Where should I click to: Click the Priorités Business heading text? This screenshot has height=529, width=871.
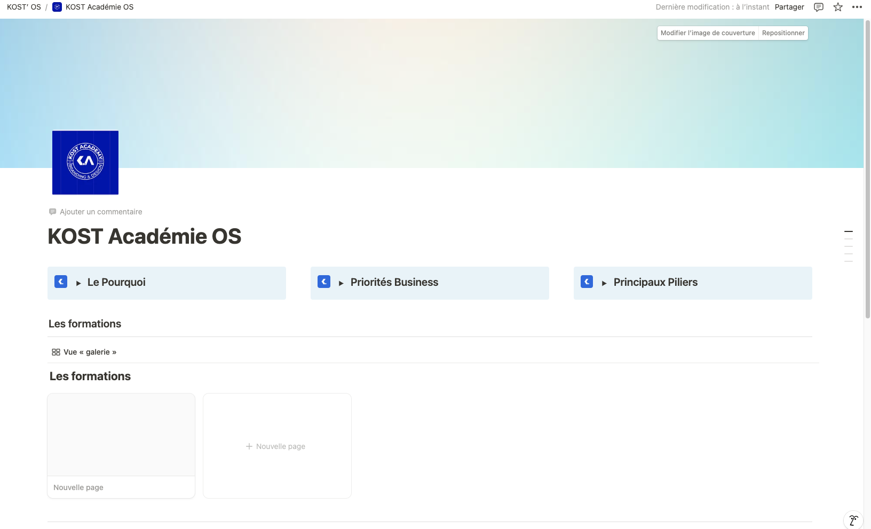click(x=394, y=282)
